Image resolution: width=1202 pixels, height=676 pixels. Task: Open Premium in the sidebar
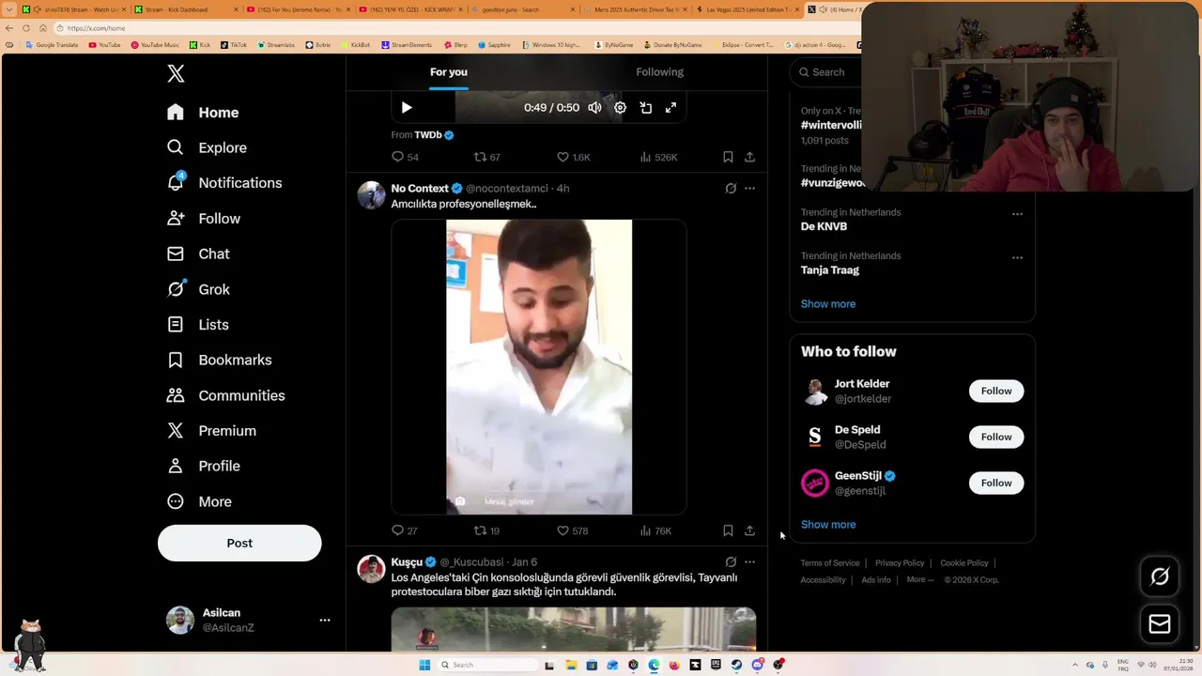211,431
